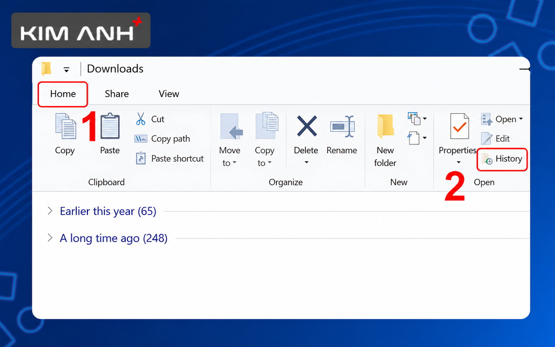This screenshot has height=347, width=555.
Task: Switch to the Share ribbon tab
Action: point(117,94)
